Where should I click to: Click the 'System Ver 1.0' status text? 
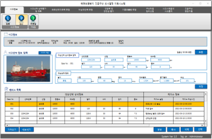click(169, 137)
